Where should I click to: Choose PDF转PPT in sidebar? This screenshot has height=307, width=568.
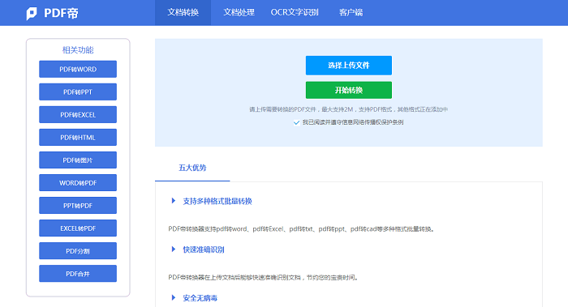78,92
